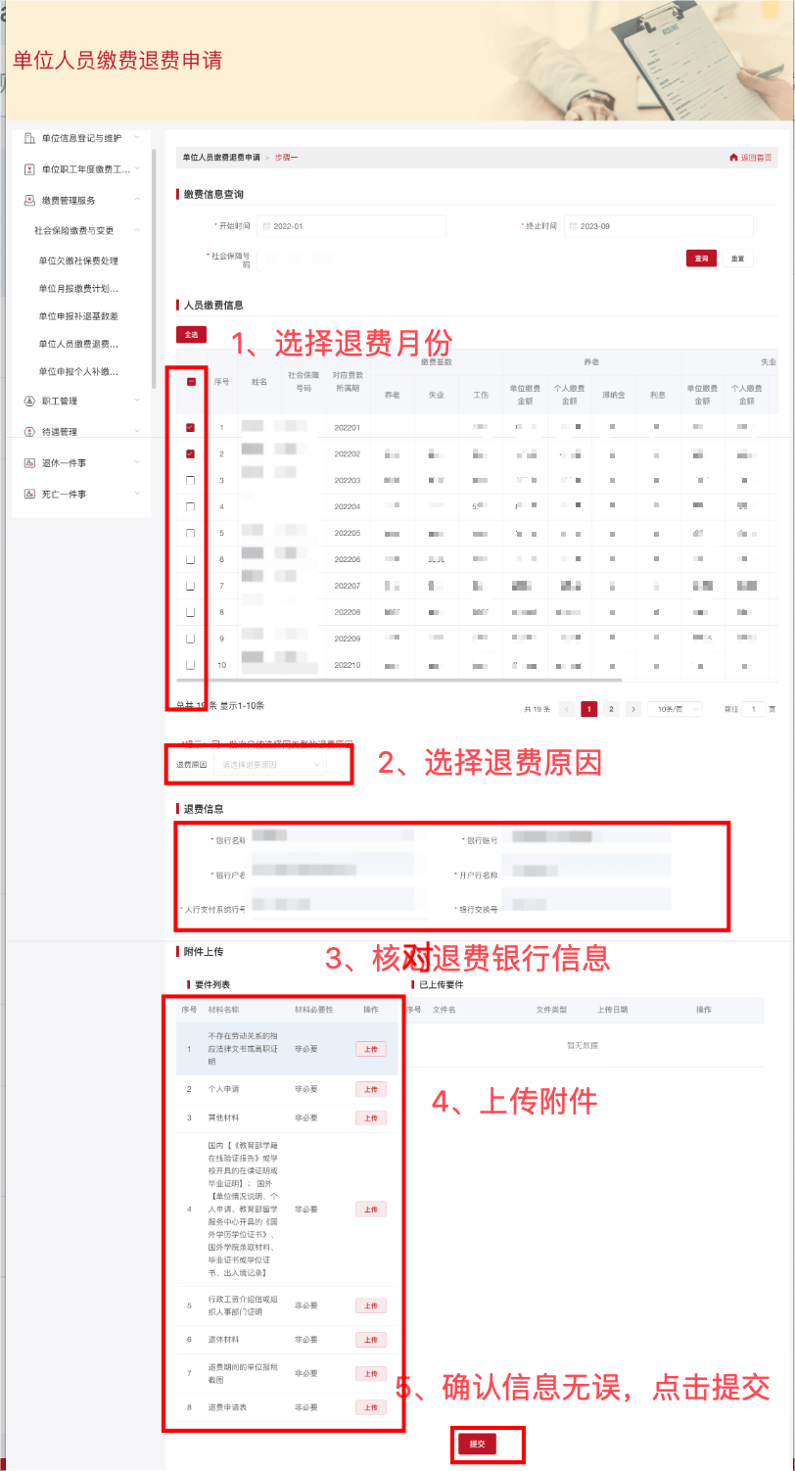Check the row 5 checkbox for 202205
The width and height of the screenshot is (795, 1471).
tap(191, 533)
